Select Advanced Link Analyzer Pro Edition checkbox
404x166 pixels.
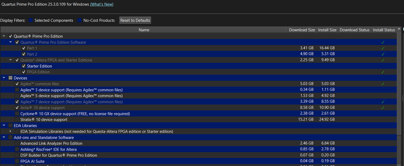click(x=17, y=143)
